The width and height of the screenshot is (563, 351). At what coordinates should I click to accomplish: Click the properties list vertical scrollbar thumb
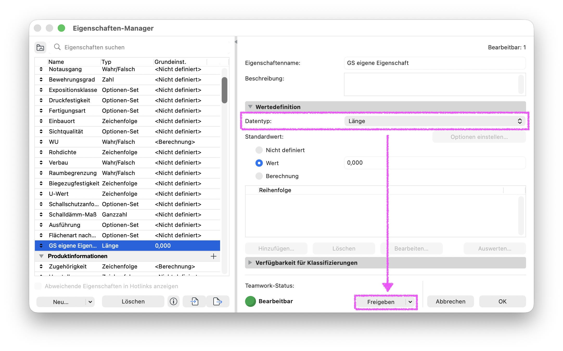[225, 90]
